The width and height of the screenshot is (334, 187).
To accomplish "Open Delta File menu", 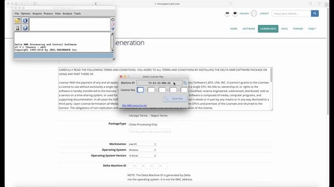I will point(17,14).
